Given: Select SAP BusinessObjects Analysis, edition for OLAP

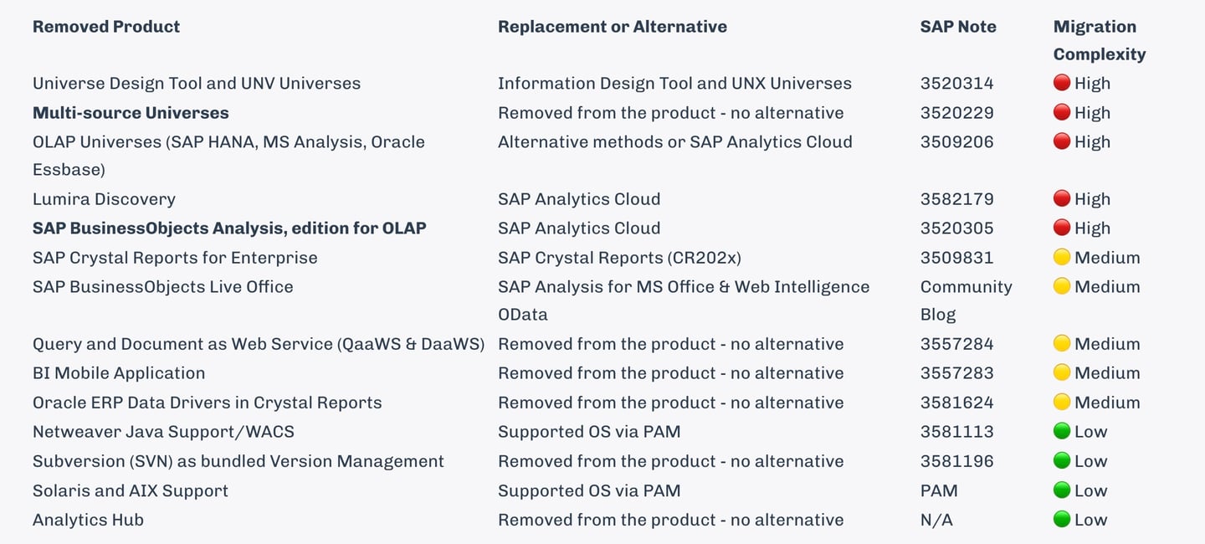Looking at the screenshot, I should 229,228.
